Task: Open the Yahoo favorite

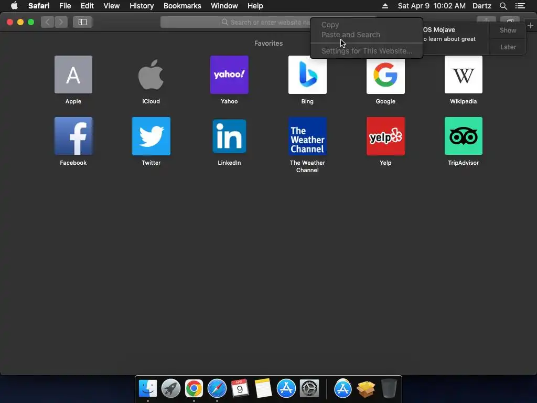Action: [x=229, y=75]
